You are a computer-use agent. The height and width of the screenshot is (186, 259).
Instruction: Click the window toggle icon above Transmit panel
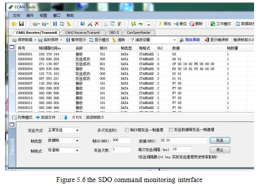12,124
